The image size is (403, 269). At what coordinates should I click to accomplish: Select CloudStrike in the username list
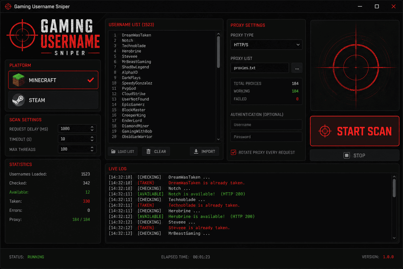coord(134,94)
